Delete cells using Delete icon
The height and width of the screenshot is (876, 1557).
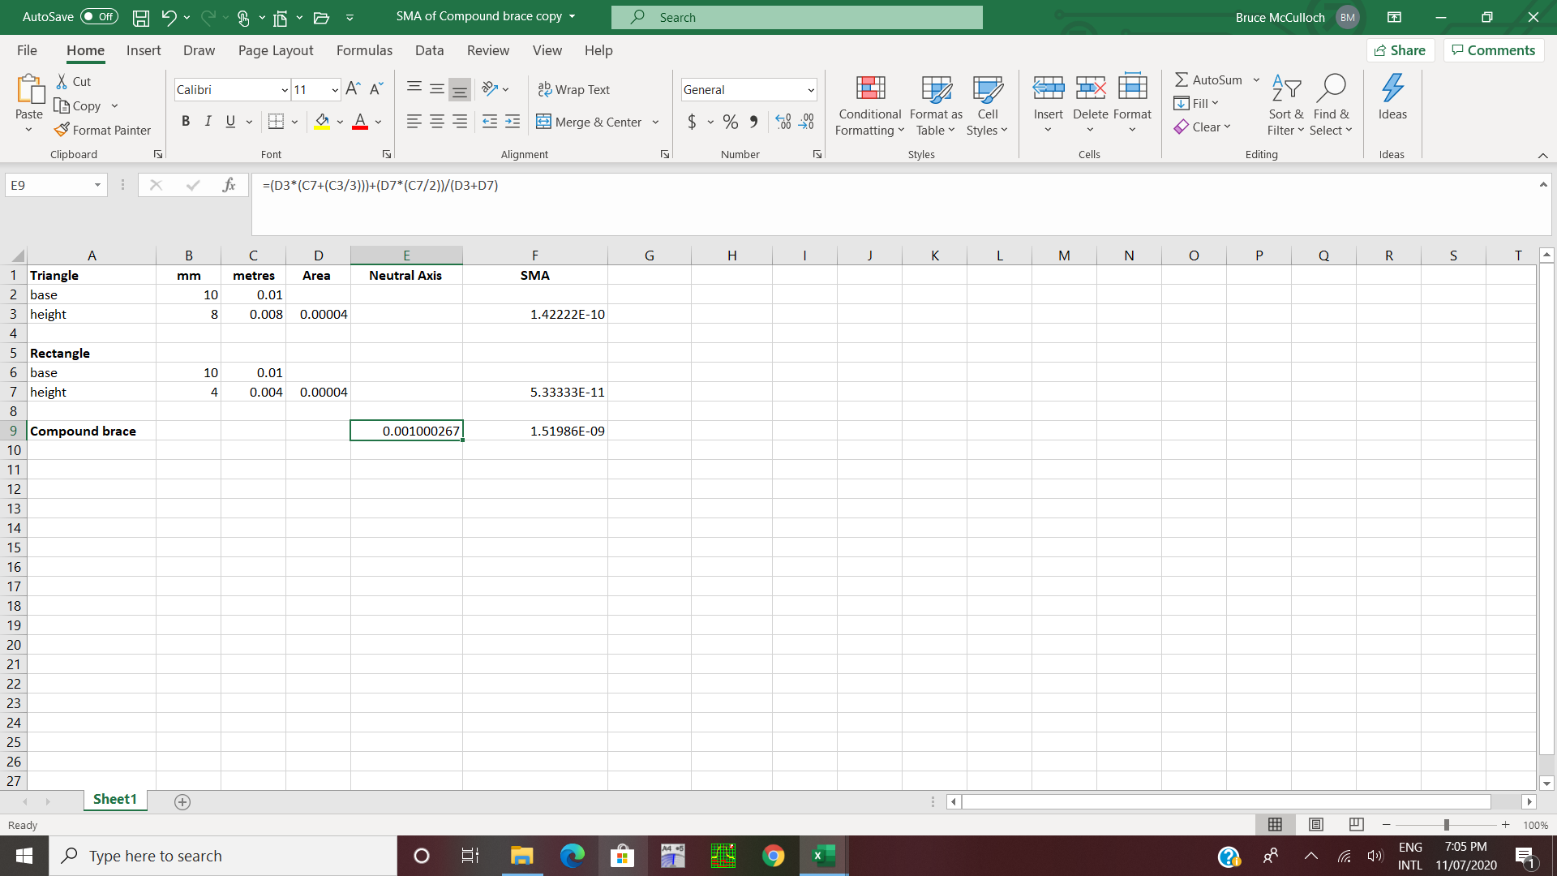pos(1090,88)
